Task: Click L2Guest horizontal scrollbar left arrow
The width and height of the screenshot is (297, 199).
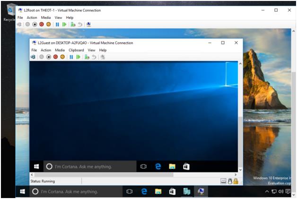Action: [x=32, y=174]
